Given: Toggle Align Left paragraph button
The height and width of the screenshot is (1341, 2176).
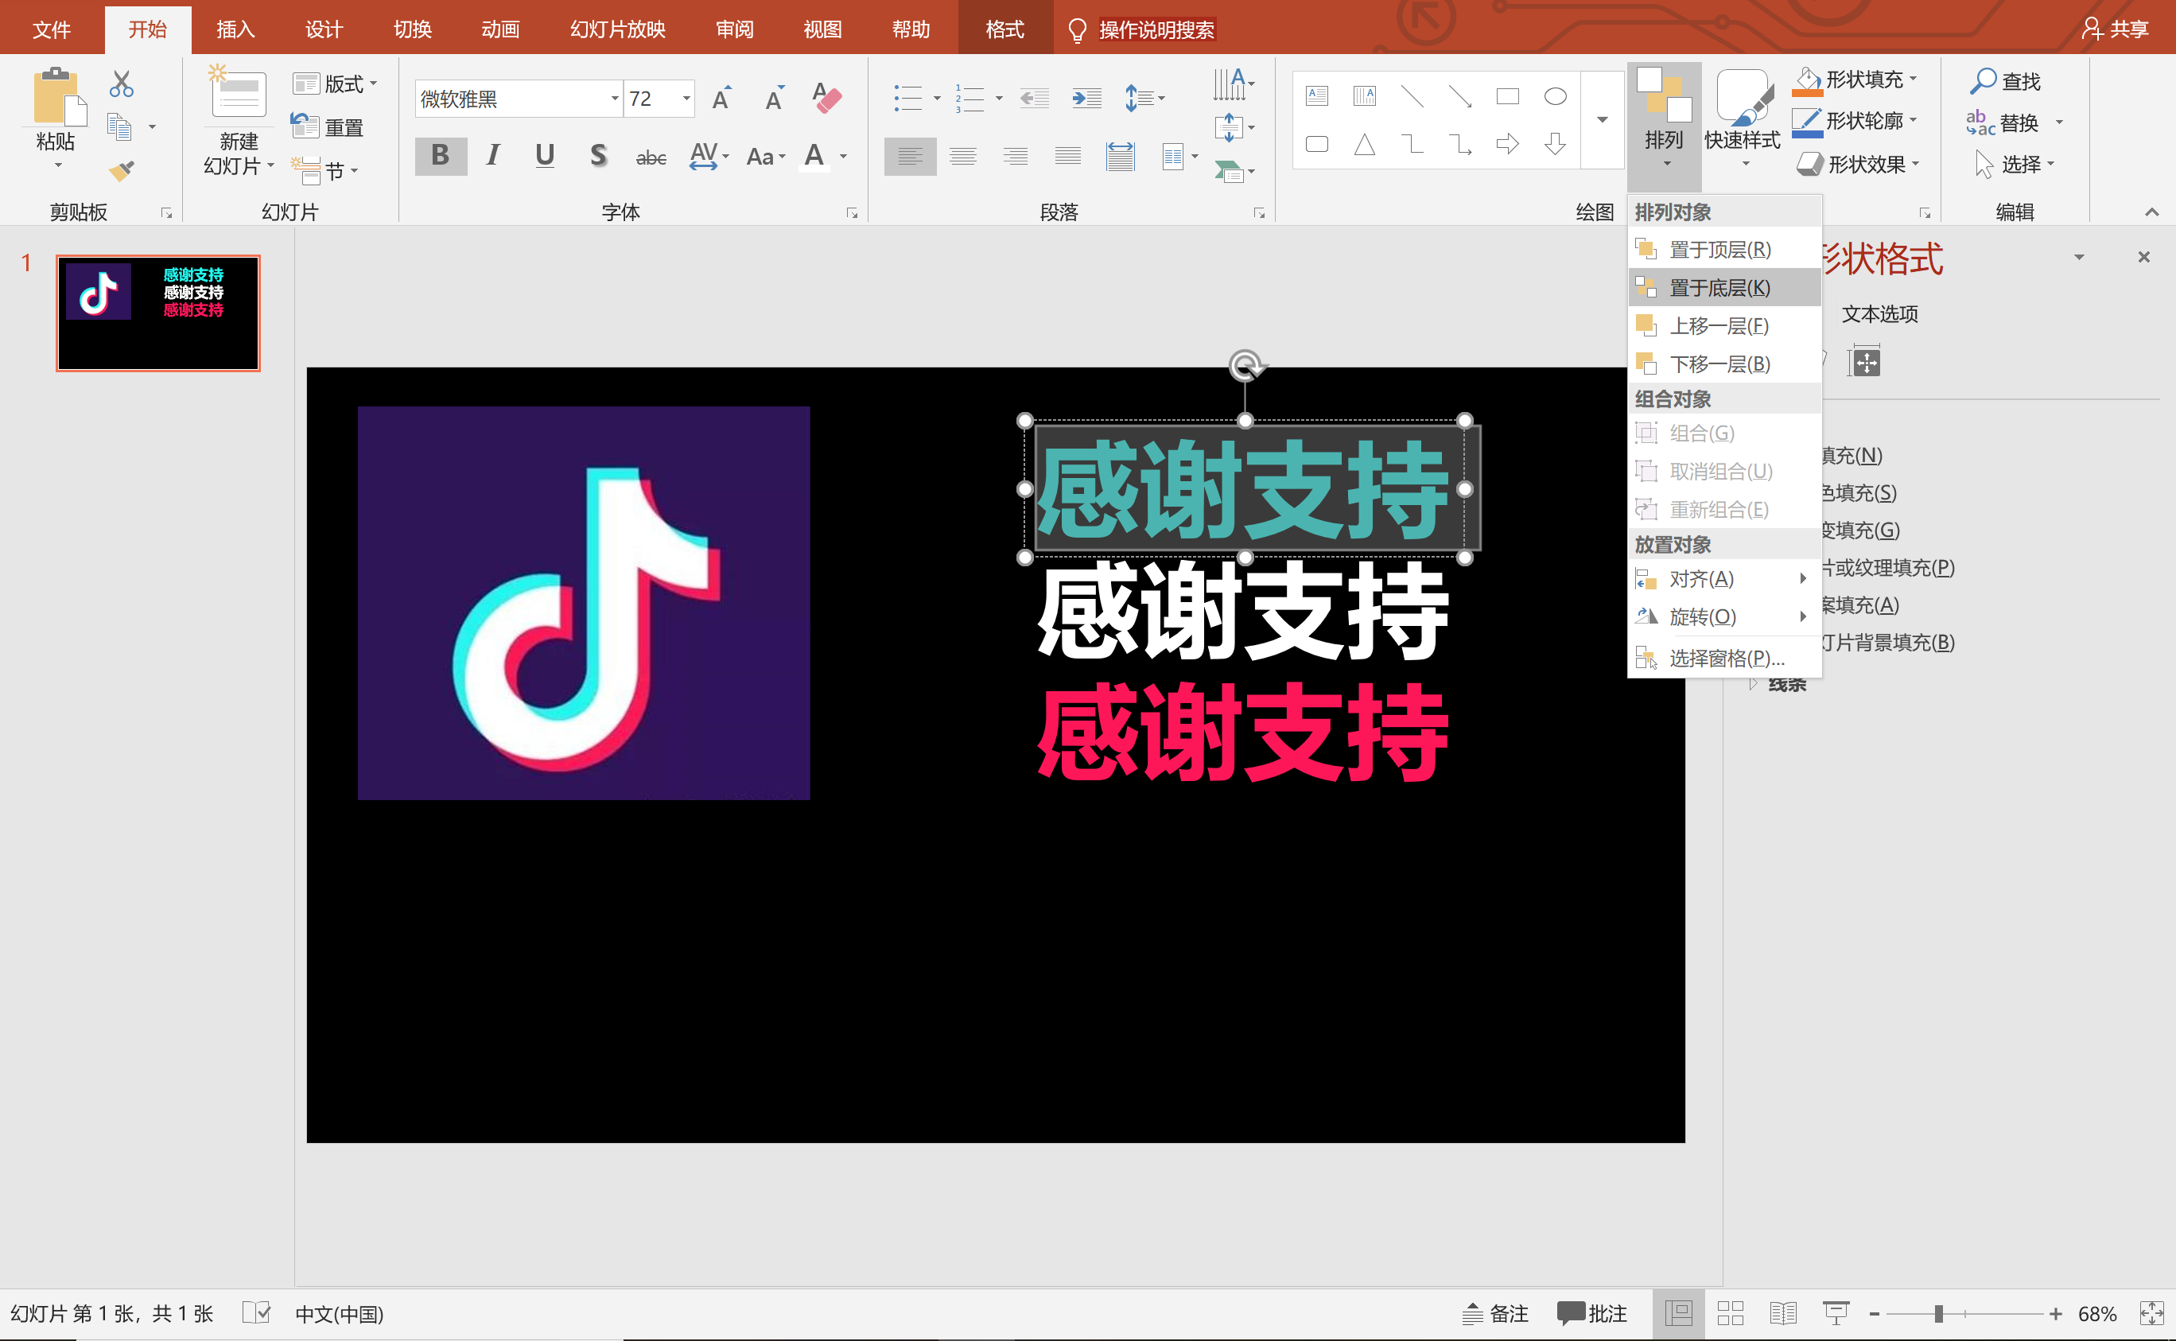Looking at the screenshot, I should pyautogui.click(x=910, y=157).
